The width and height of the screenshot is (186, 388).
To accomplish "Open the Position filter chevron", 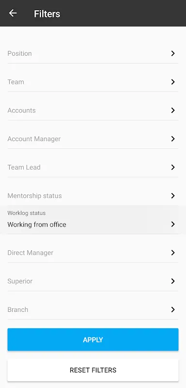I will pos(173,53).
